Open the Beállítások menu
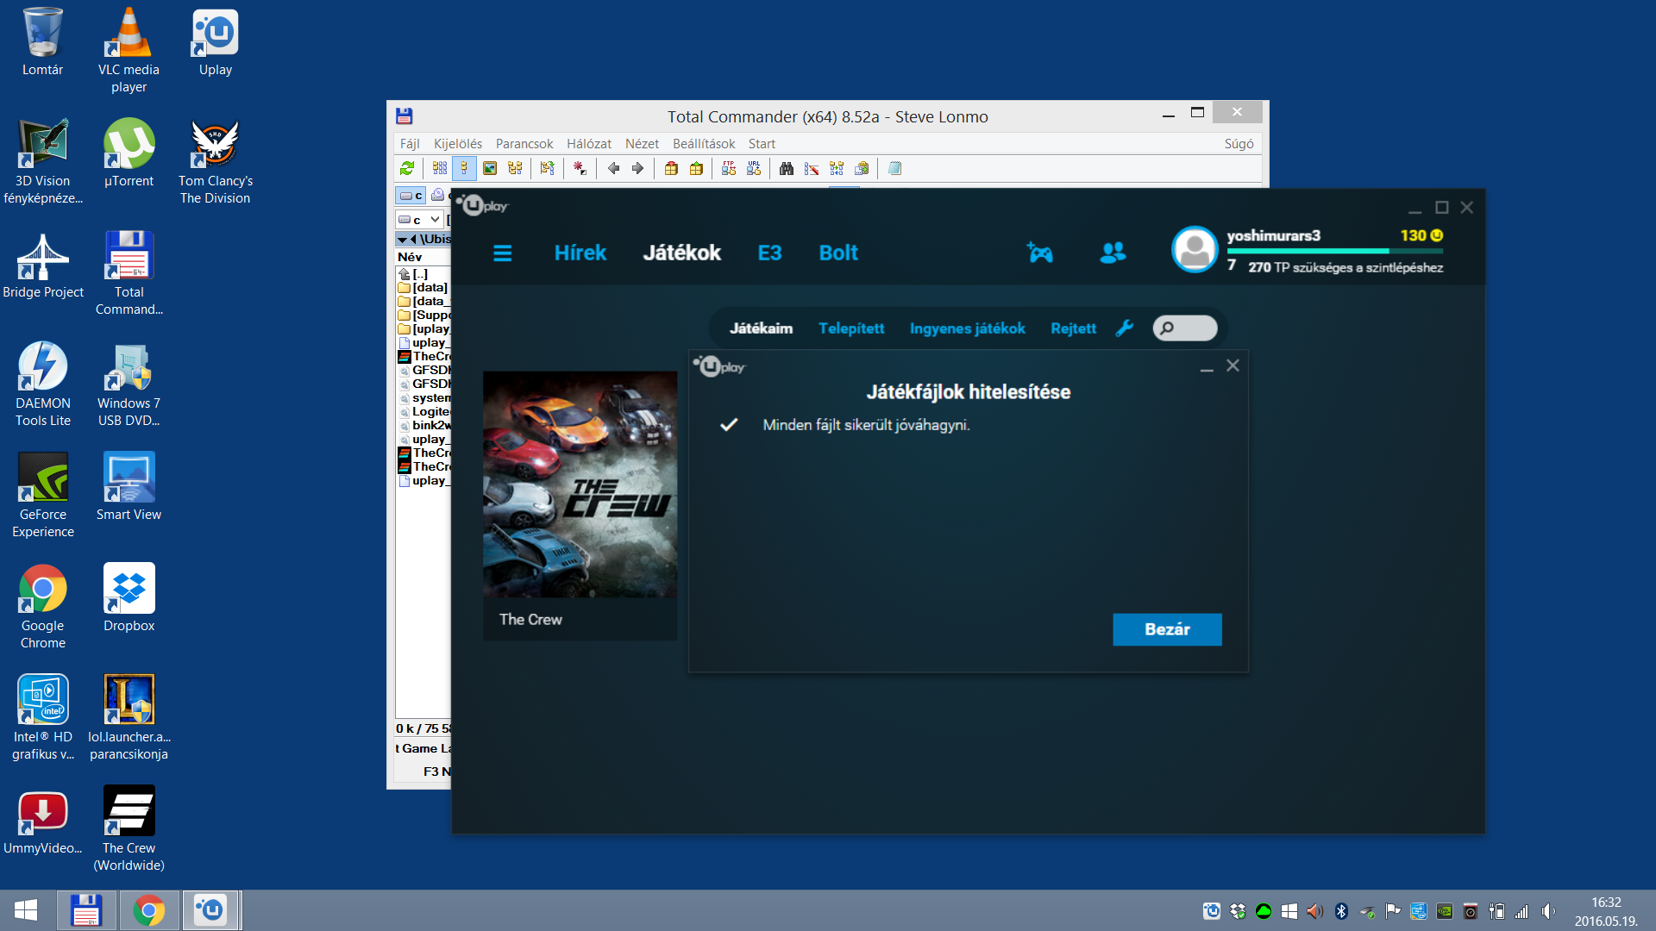 (x=703, y=144)
